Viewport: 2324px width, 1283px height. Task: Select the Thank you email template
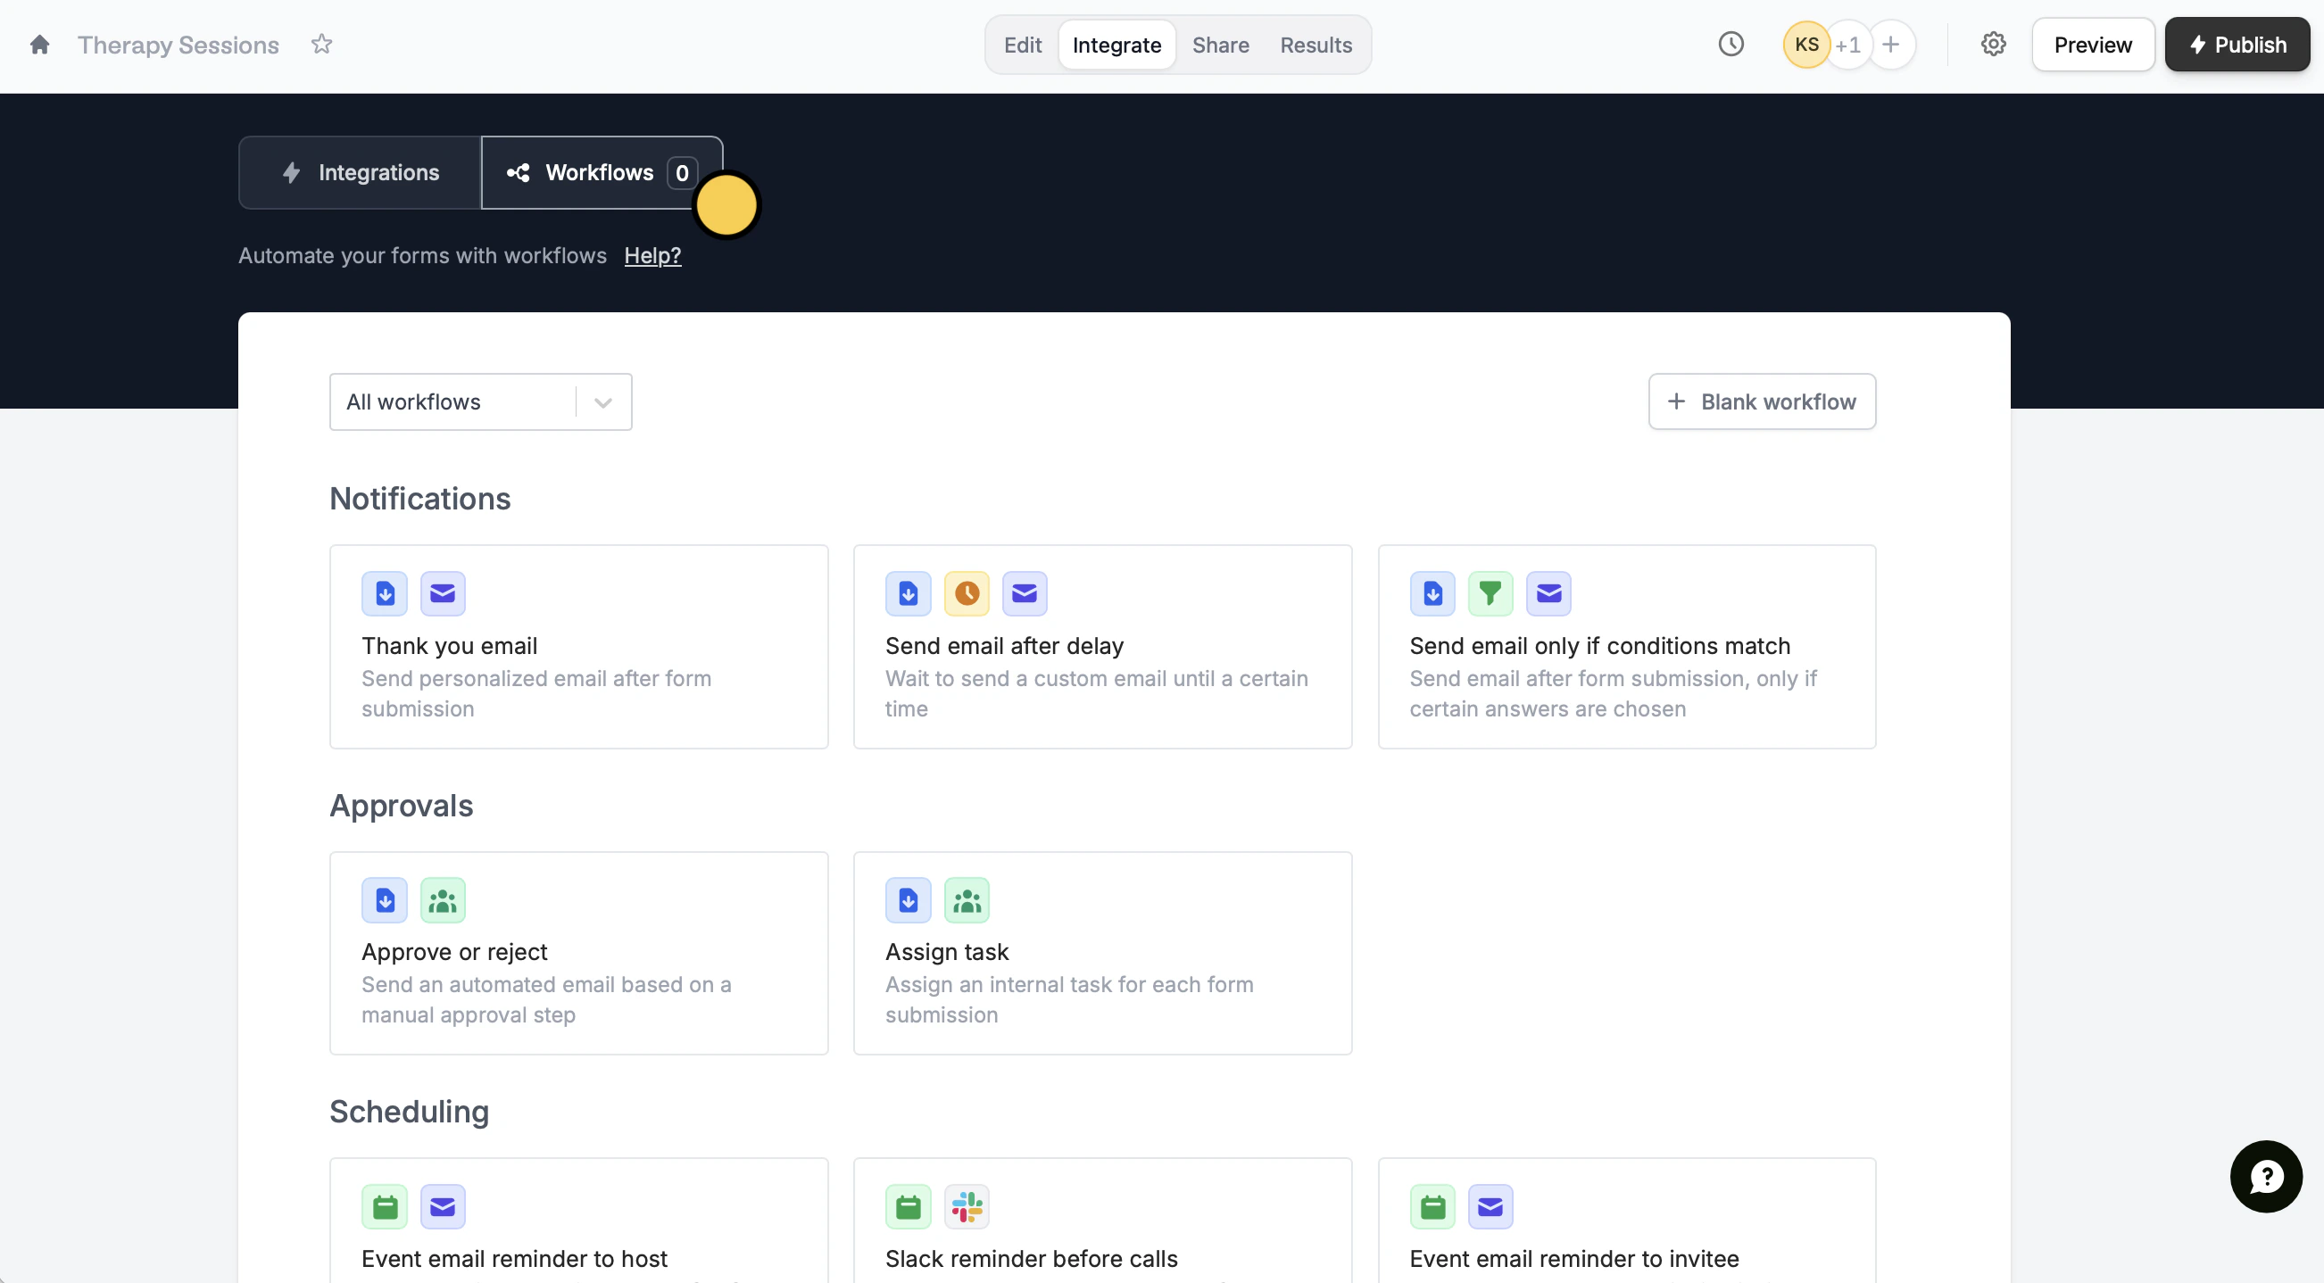578,647
